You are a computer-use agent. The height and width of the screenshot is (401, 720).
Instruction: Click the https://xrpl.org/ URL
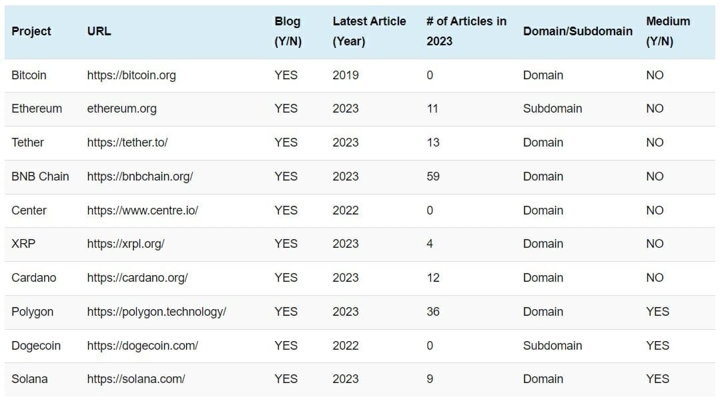(125, 244)
